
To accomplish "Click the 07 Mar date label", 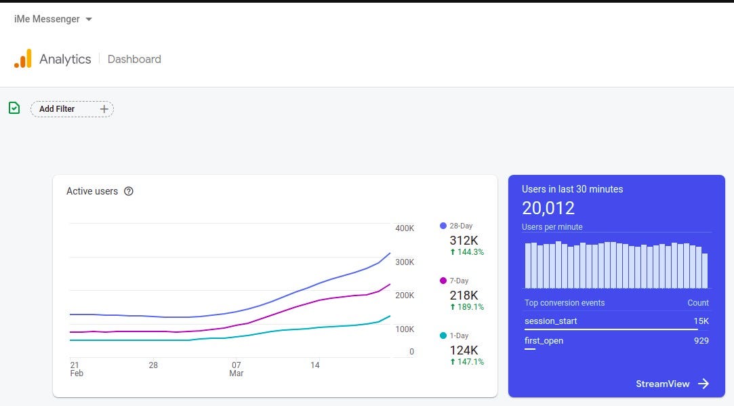I will (x=237, y=369).
